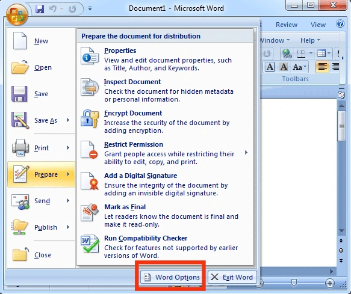Click the Open folder menu item
The image size is (351, 294).
tap(41, 67)
